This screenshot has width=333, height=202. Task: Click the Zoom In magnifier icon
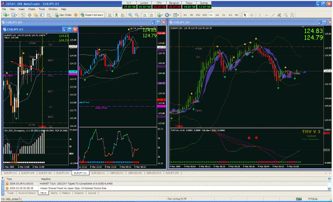coord(130,15)
